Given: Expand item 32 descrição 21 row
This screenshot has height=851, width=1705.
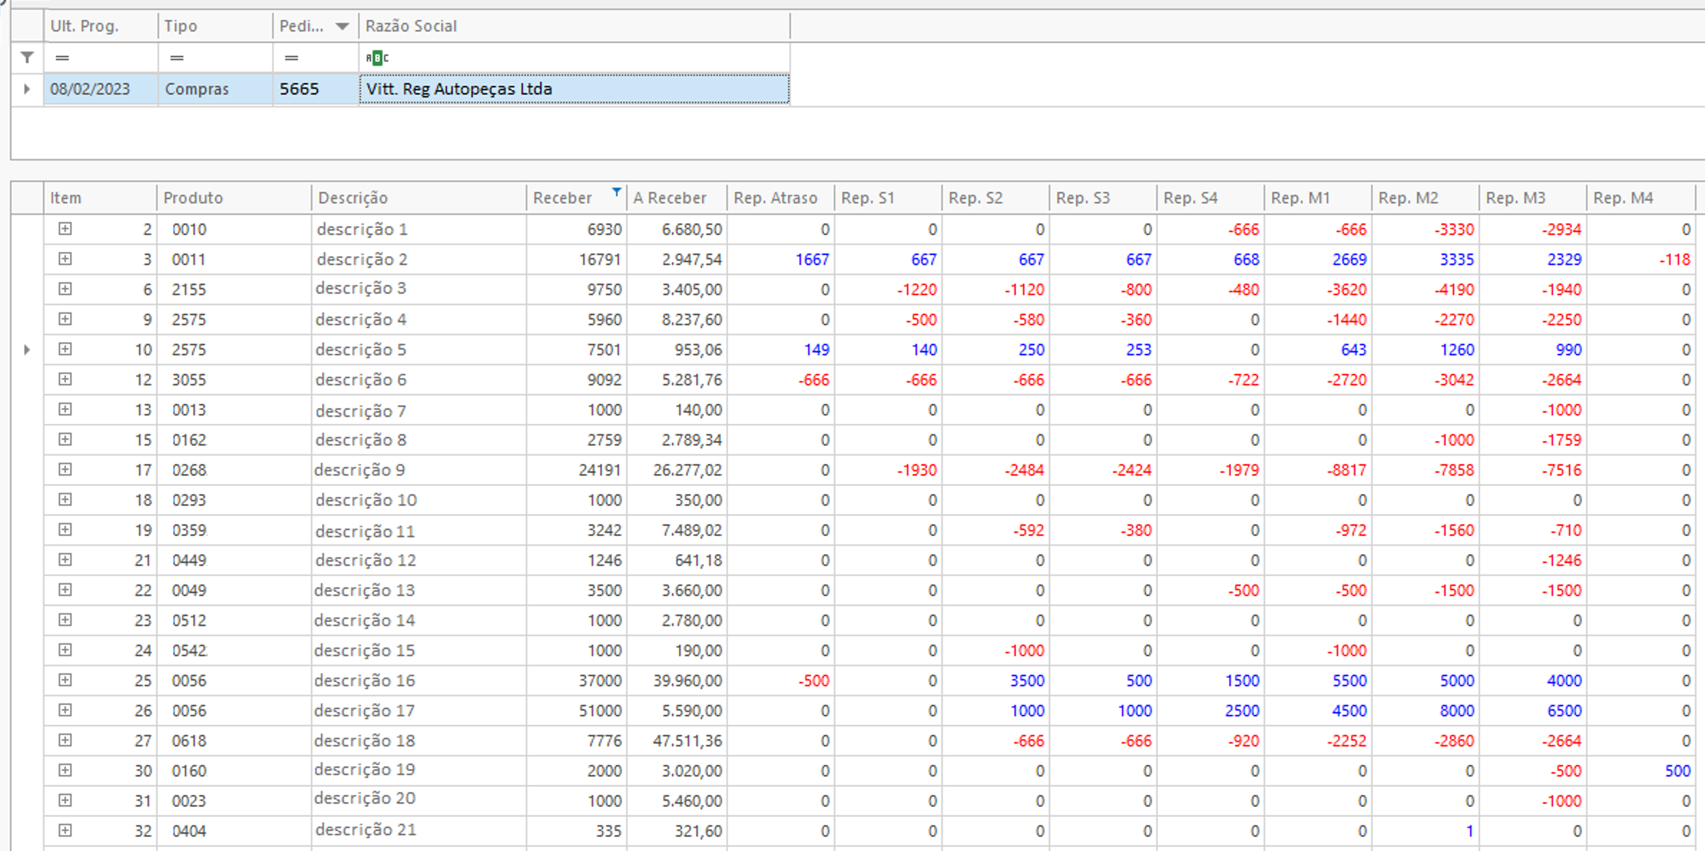Looking at the screenshot, I should (x=65, y=831).
